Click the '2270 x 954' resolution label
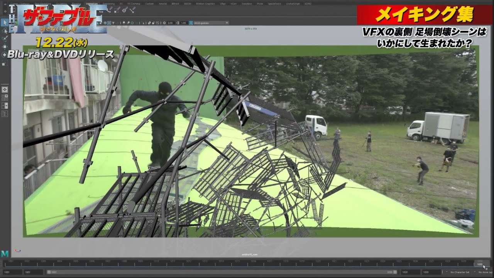494x278 pixels. point(251,29)
